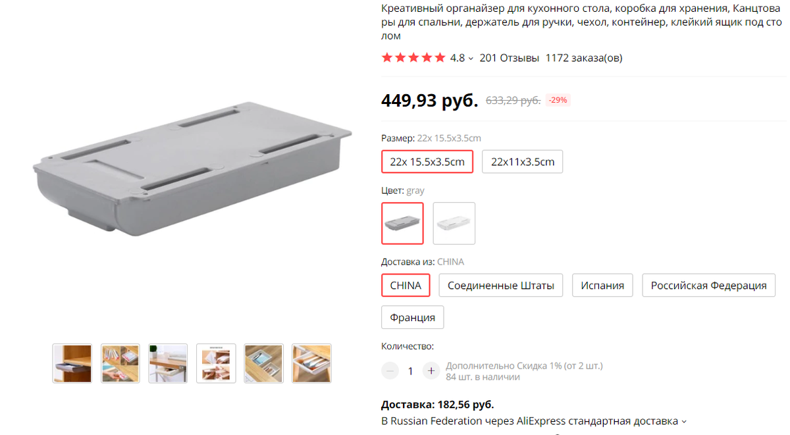790x435 pixels.
Task: Select shipping from CHINA
Action: (x=406, y=286)
